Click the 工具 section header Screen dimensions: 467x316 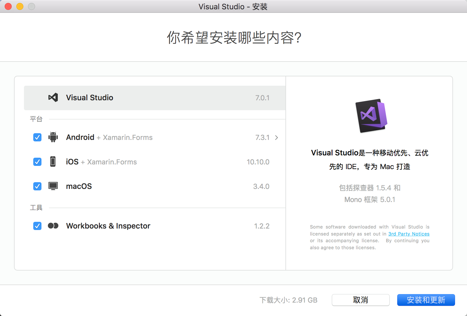click(x=36, y=208)
